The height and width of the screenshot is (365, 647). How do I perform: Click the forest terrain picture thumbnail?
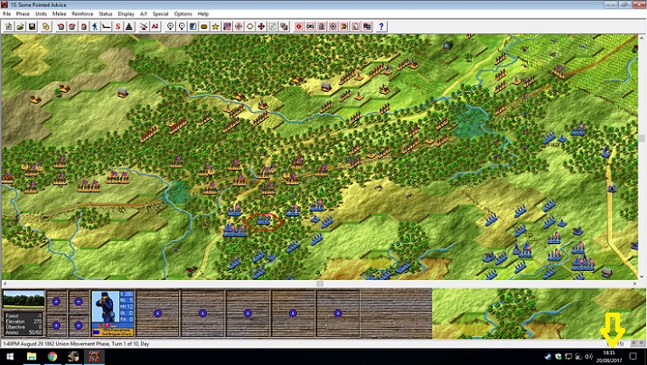click(x=23, y=299)
